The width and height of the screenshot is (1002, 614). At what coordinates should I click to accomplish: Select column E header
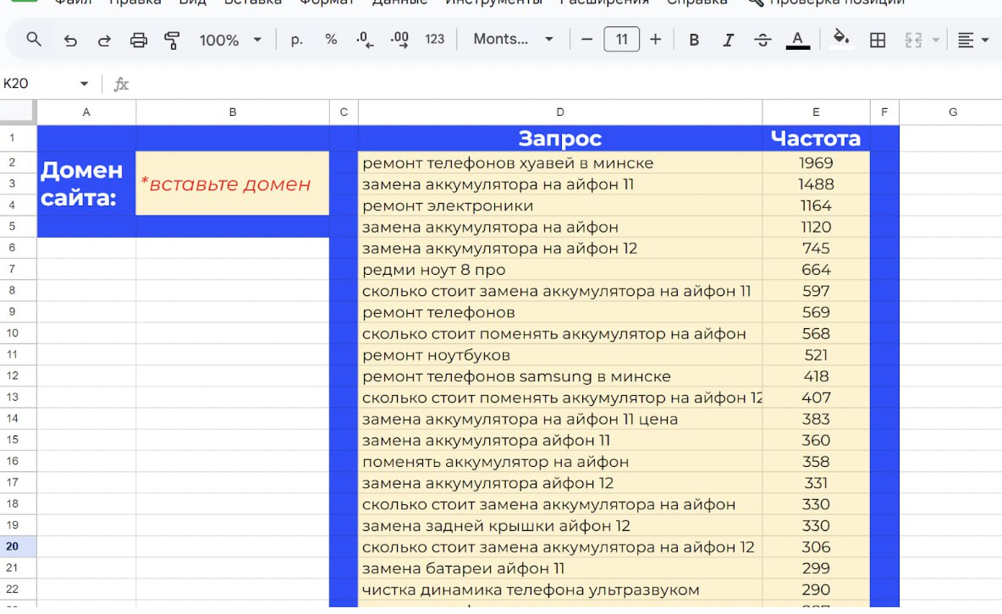tap(816, 112)
